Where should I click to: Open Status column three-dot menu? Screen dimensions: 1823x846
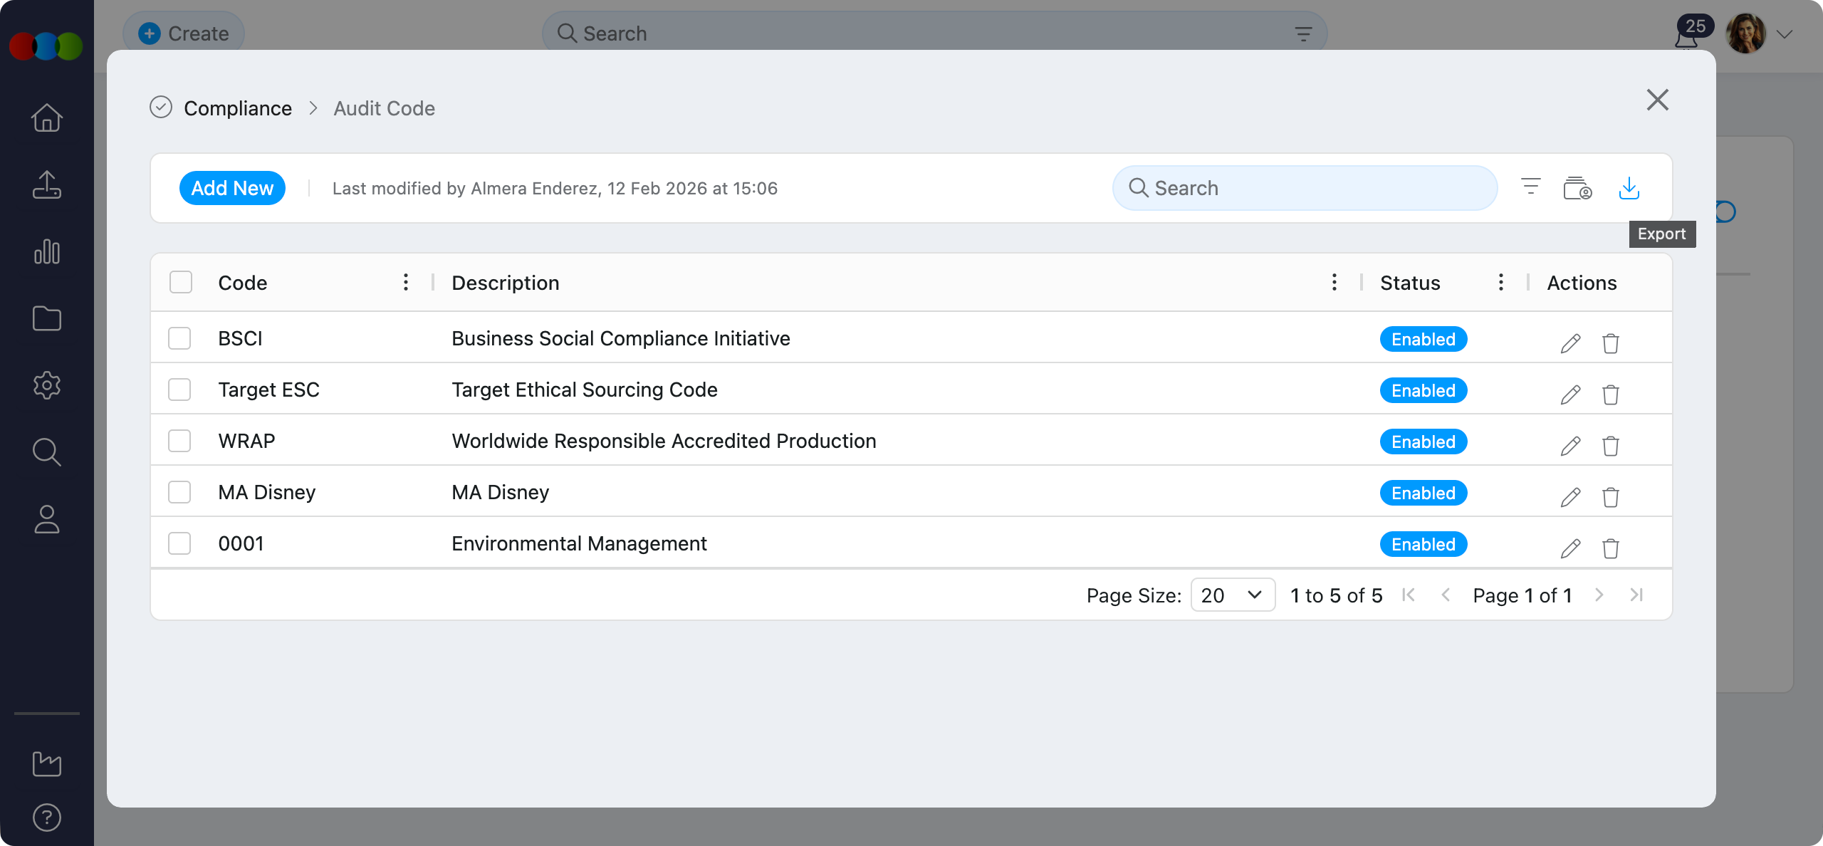1500,282
